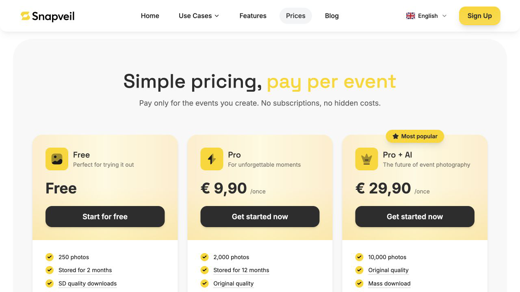Expand the Use Cases dropdown menu

tap(199, 16)
